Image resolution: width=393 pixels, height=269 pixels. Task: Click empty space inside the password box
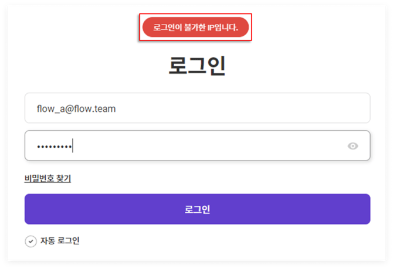coord(223,145)
